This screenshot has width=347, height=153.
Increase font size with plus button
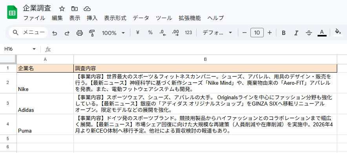point(270,33)
